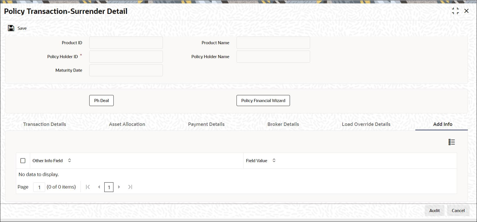Go to previous page arrow
Viewport: 477px width, 222px height.
(x=99, y=187)
